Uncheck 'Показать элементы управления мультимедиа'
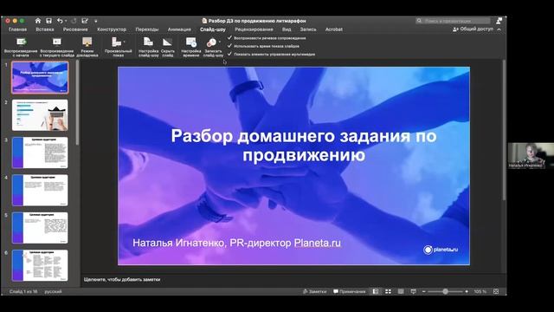Screen dimensions: 554x312 coord(229,54)
